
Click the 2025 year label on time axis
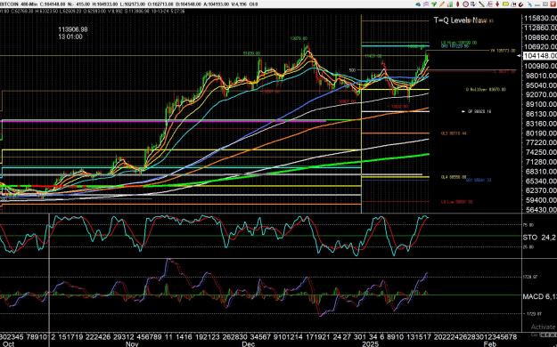click(370, 343)
